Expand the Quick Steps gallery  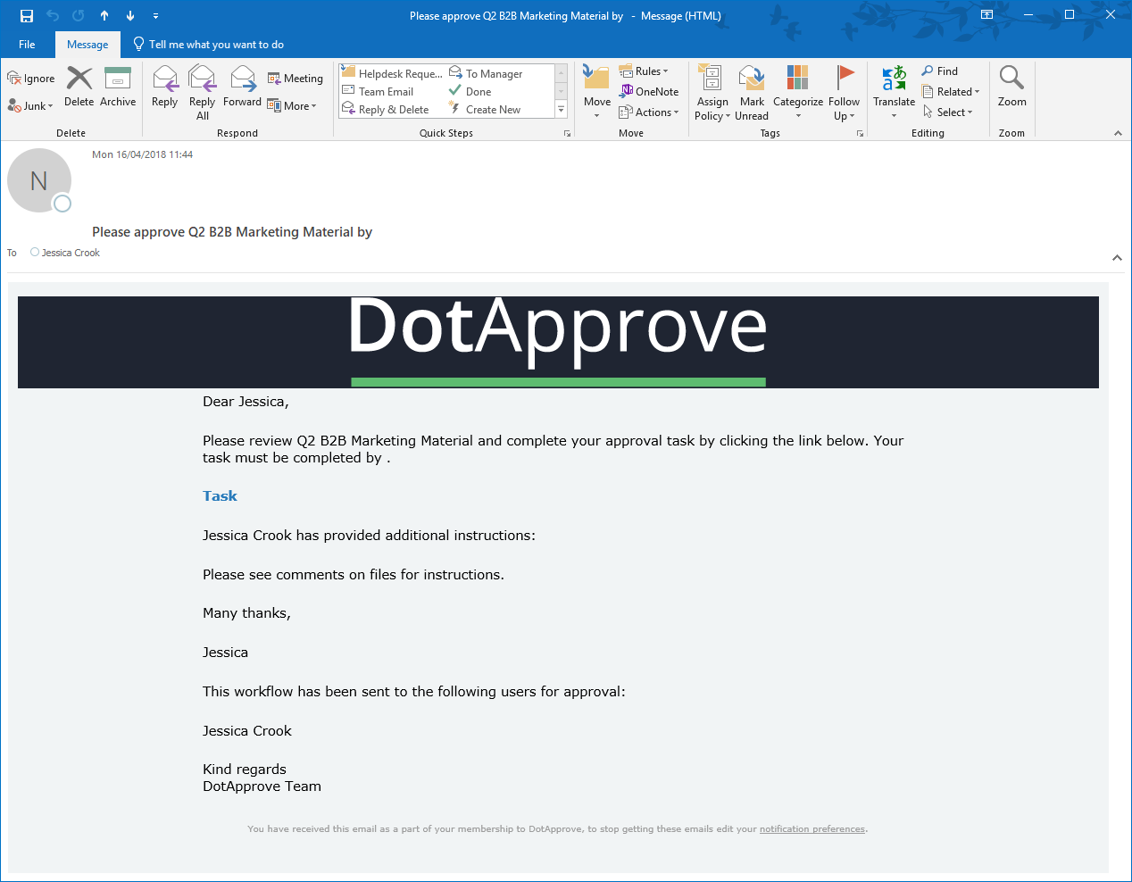(x=562, y=110)
